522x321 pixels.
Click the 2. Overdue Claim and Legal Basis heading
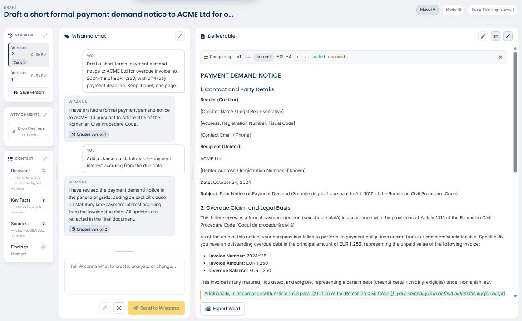tap(246, 208)
